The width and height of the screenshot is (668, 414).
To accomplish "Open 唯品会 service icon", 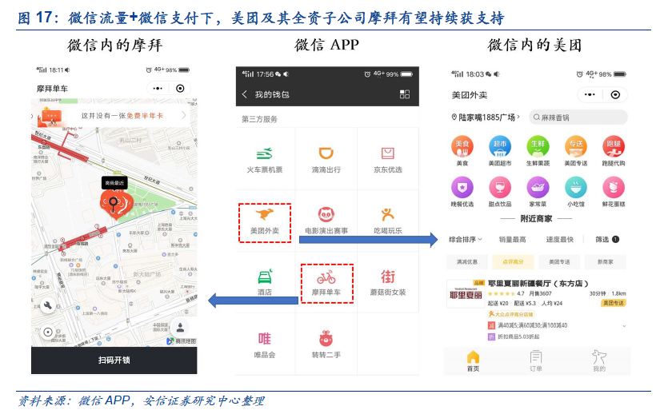I will (x=265, y=345).
